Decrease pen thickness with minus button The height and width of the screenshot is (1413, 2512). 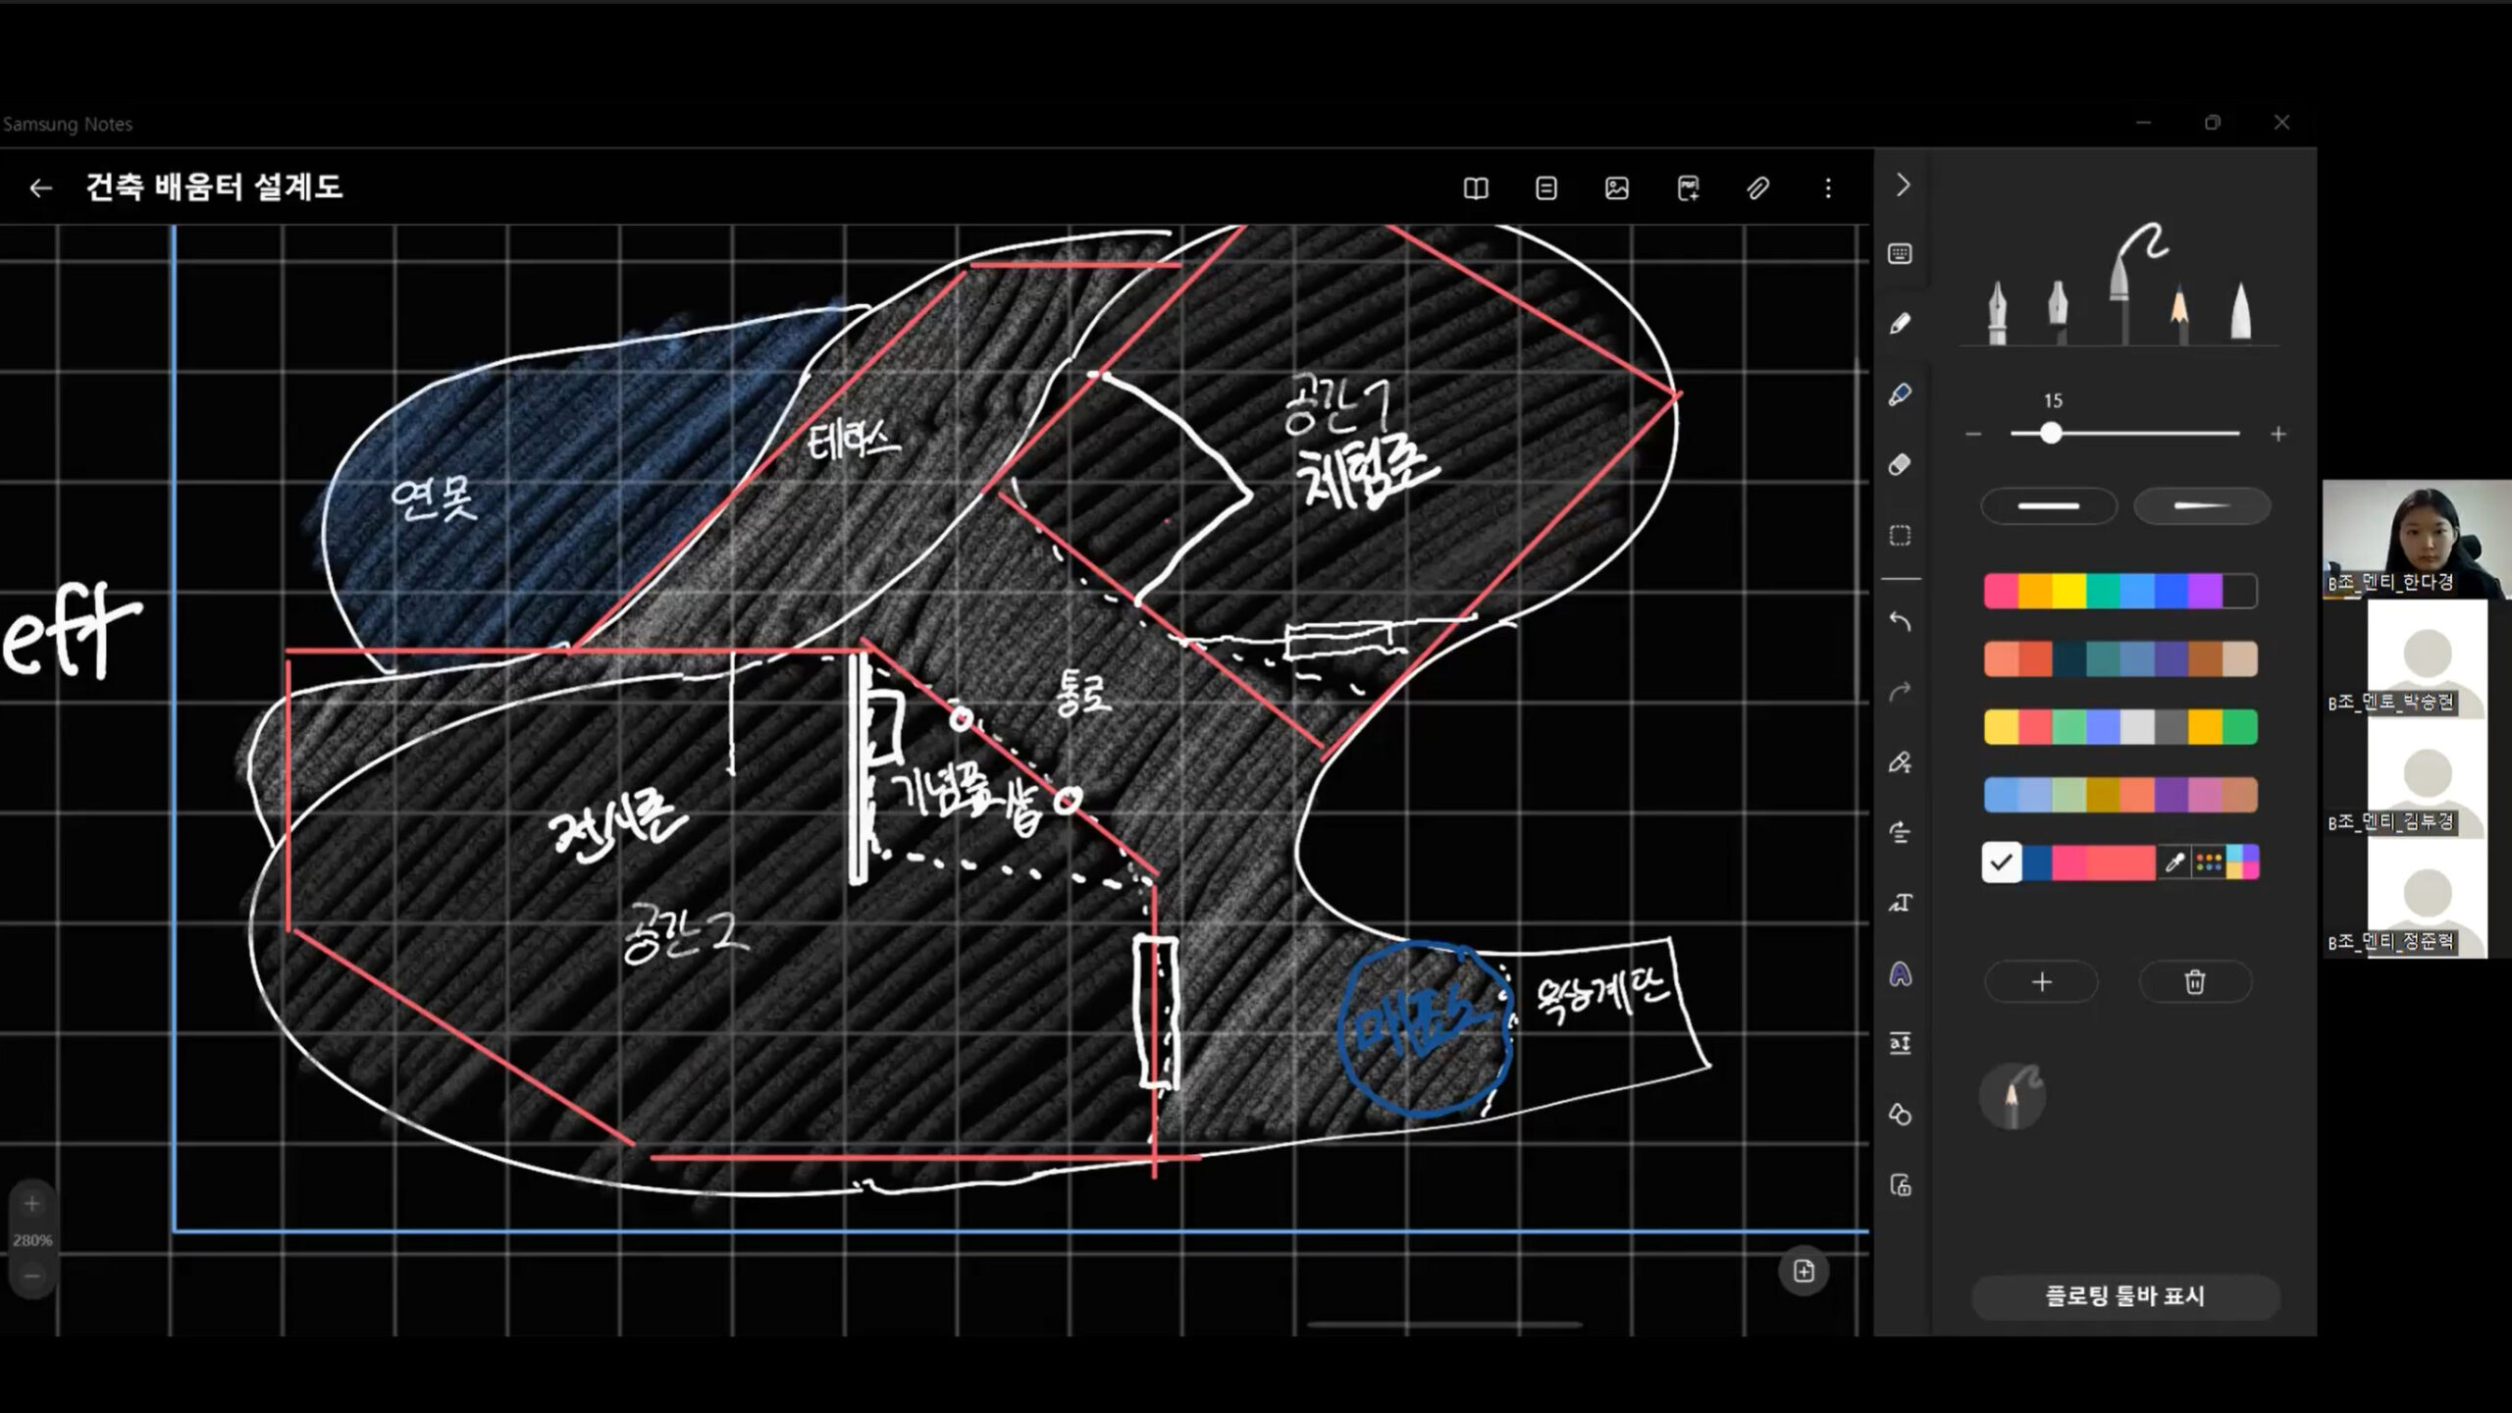click(x=1974, y=434)
